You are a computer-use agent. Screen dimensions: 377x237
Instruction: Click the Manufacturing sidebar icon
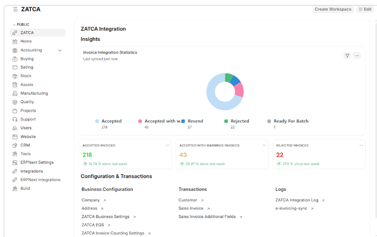click(x=15, y=93)
